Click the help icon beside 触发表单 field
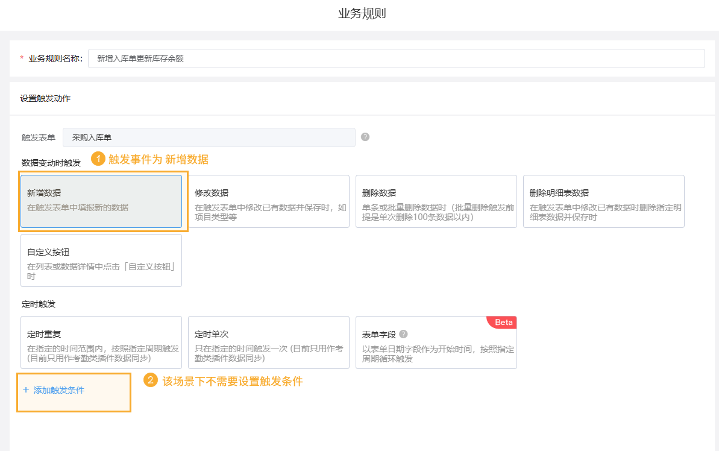This screenshot has height=451, width=719. (365, 137)
